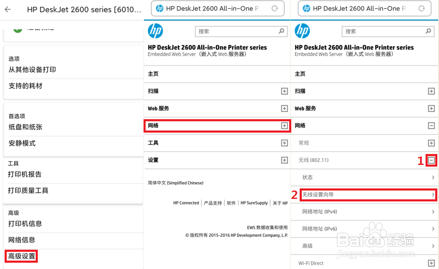Viewport: 439px width, 269px height.
Task: Click the HP logo in the middle panel
Action: pyautogui.click(x=155, y=31)
